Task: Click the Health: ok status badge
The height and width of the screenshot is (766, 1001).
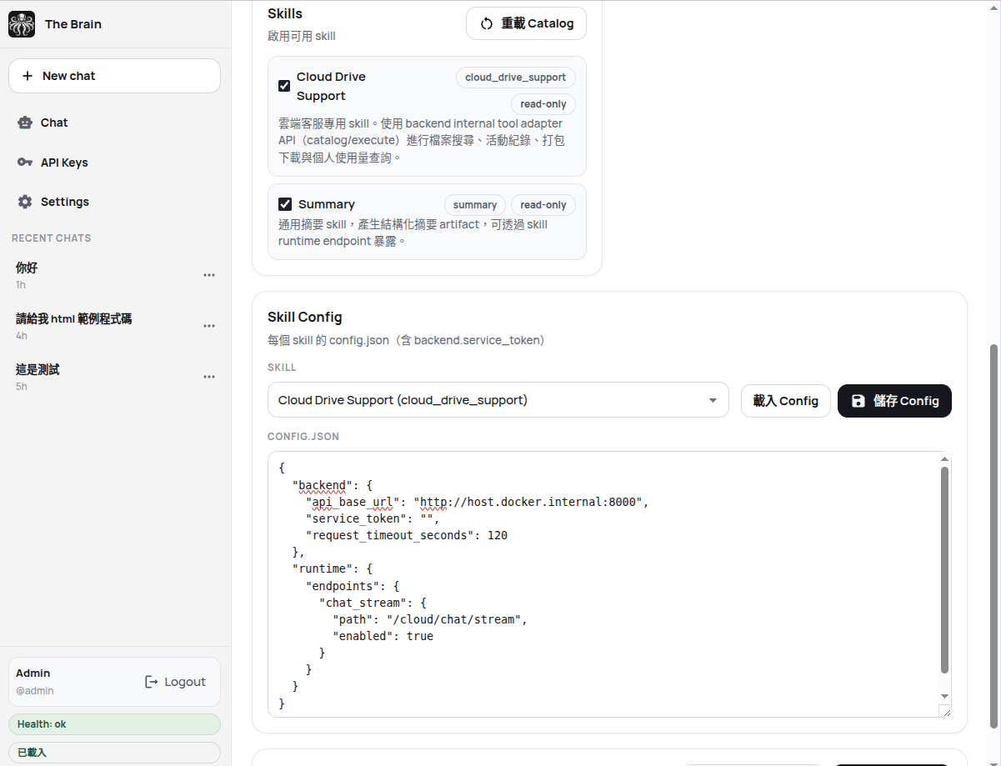Action: point(115,724)
